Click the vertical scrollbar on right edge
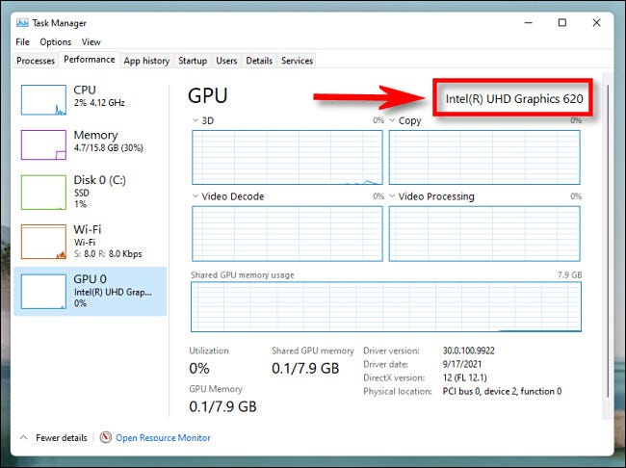 608,240
